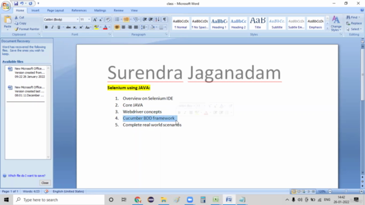The width and height of the screenshot is (365, 205).
Task: Open Review tab
Action: point(119,10)
